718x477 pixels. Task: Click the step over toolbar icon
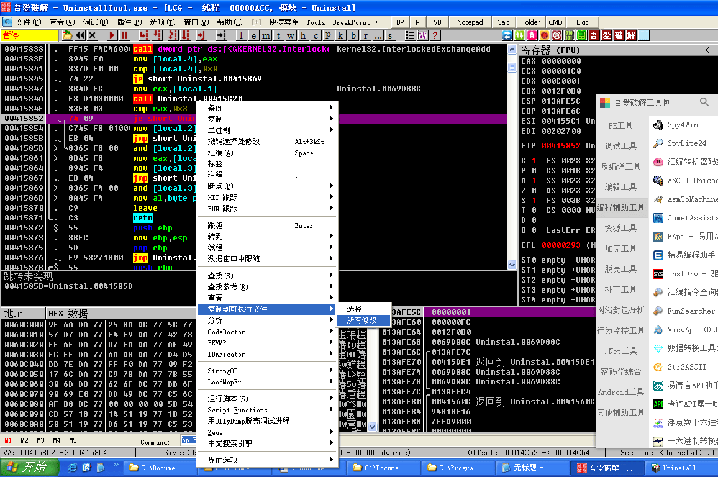pyautogui.click(x=157, y=35)
